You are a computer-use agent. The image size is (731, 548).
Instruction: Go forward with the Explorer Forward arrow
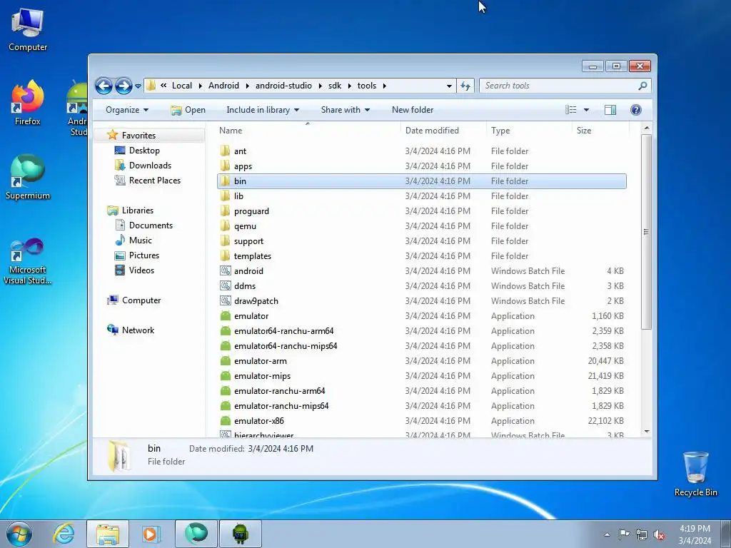(x=123, y=86)
